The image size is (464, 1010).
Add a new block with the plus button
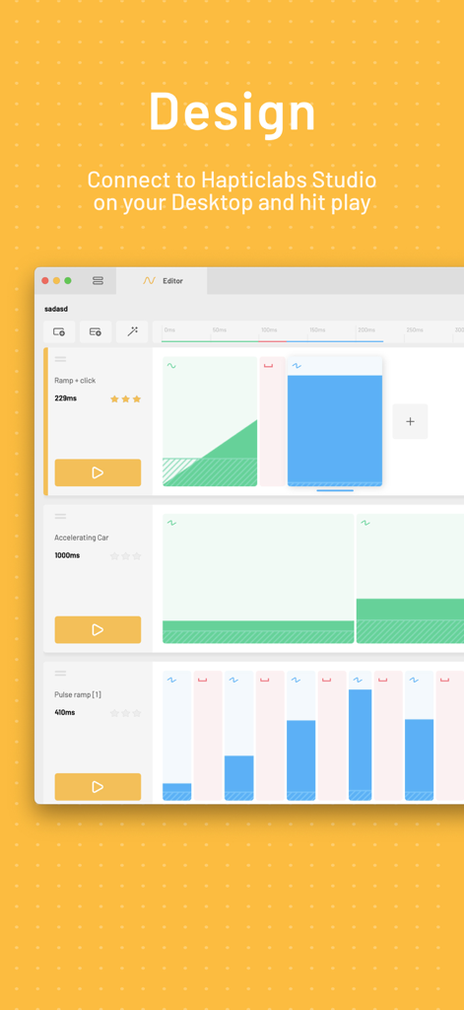[x=410, y=421]
